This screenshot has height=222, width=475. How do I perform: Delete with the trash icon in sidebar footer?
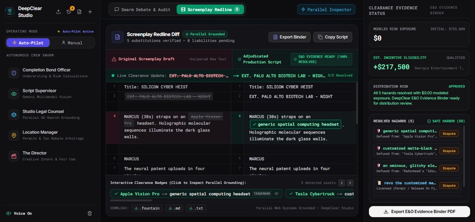tap(90, 213)
